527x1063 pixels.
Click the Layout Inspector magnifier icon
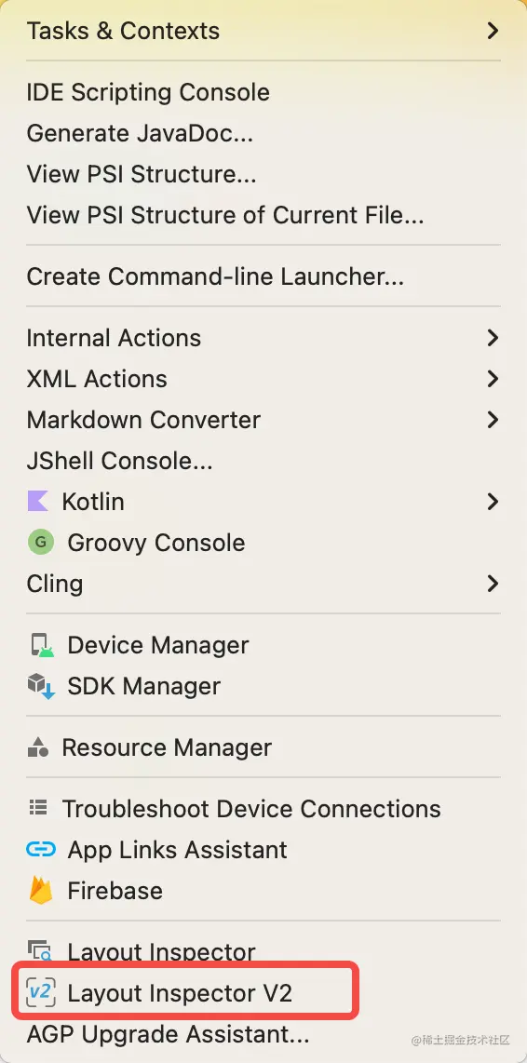coord(41,950)
